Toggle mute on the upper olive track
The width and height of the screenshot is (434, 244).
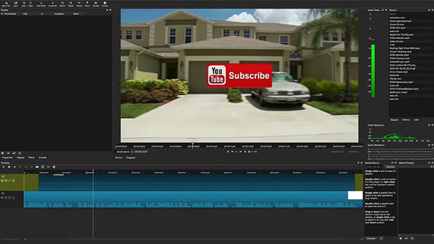(x=2, y=181)
